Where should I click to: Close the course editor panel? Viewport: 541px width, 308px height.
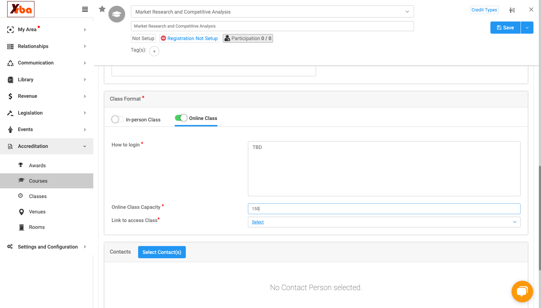pyautogui.click(x=531, y=10)
